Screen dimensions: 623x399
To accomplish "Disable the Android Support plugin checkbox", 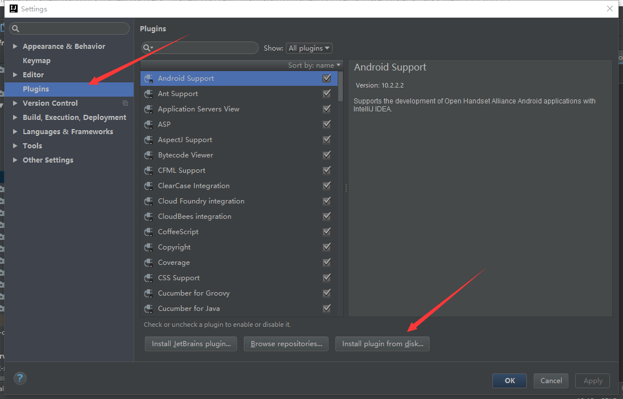I will click(327, 78).
